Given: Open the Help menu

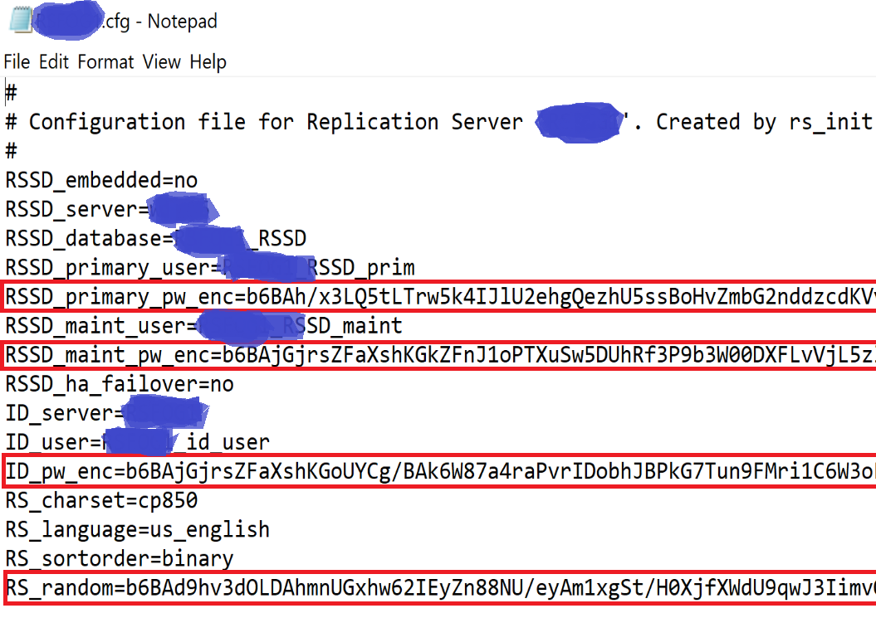Looking at the screenshot, I should point(208,61).
